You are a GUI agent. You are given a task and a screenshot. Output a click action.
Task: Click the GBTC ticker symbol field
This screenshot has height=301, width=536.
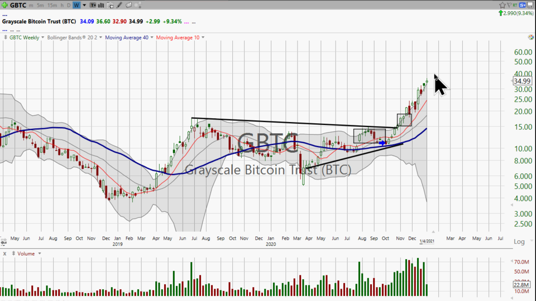[x=18, y=5]
